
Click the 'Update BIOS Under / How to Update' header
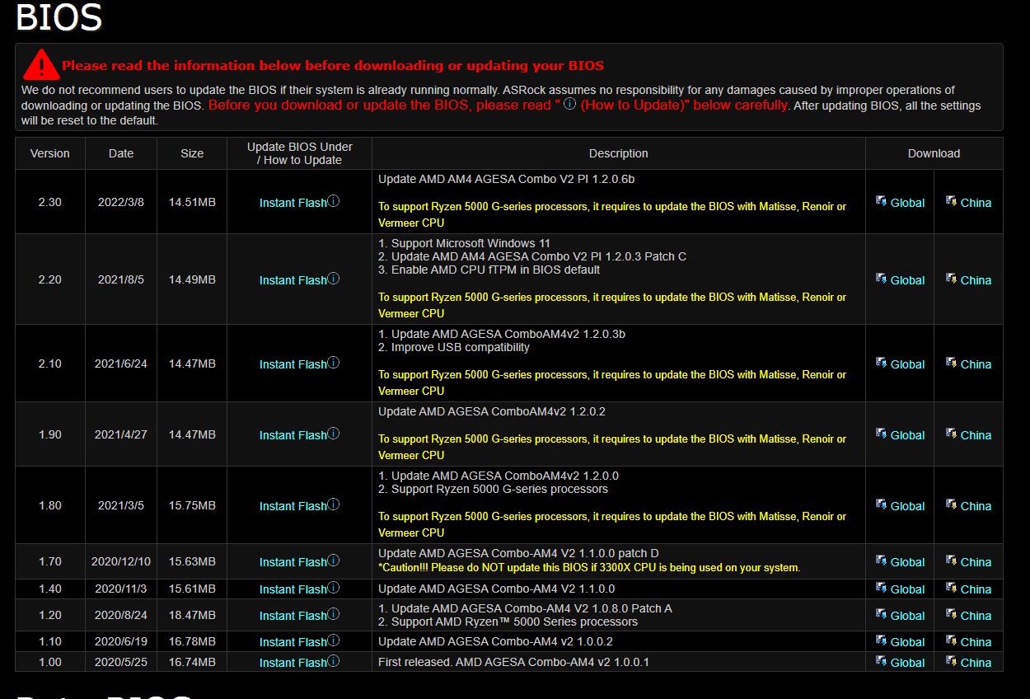tap(299, 153)
